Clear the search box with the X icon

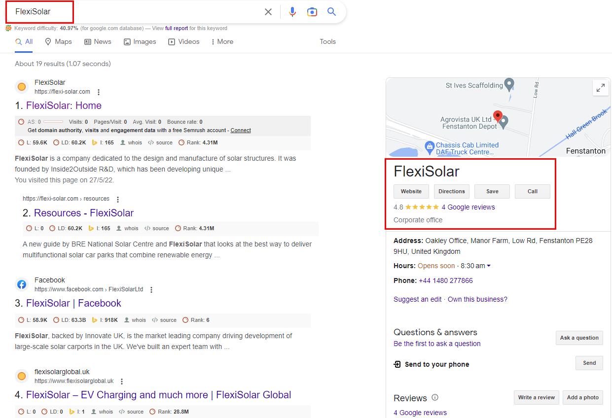tap(268, 12)
